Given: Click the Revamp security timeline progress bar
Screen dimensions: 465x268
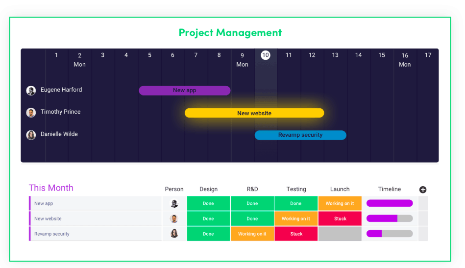Looking at the screenshot, I should point(390,234).
